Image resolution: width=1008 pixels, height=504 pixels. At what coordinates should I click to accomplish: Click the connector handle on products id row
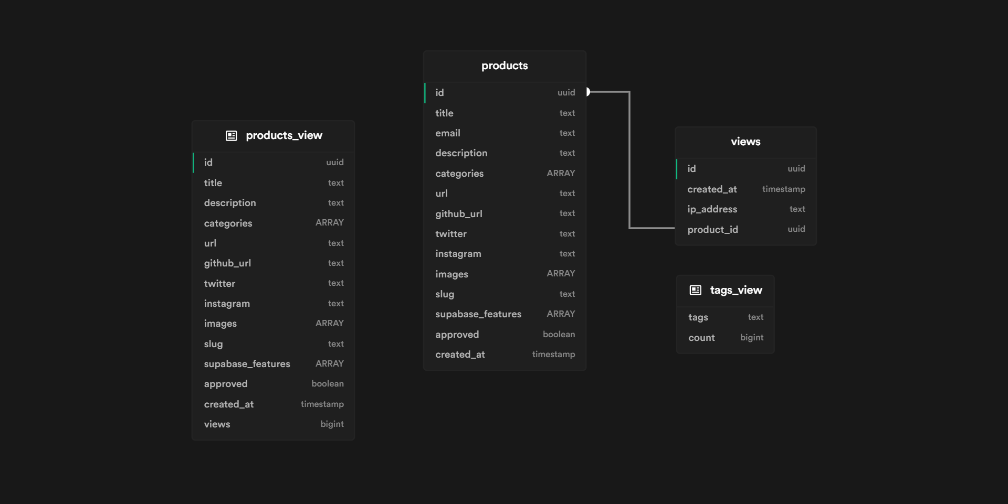pyautogui.click(x=588, y=92)
